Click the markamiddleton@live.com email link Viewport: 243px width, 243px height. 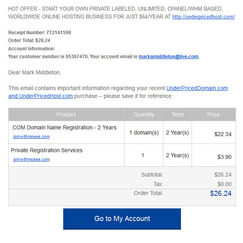pos(168,57)
